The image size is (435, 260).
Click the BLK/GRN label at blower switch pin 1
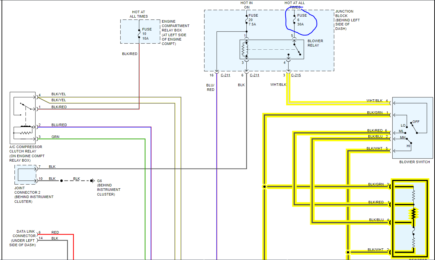(x=375, y=113)
